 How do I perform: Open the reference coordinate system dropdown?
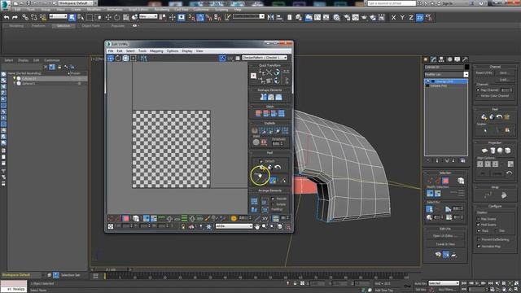coord(148,16)
